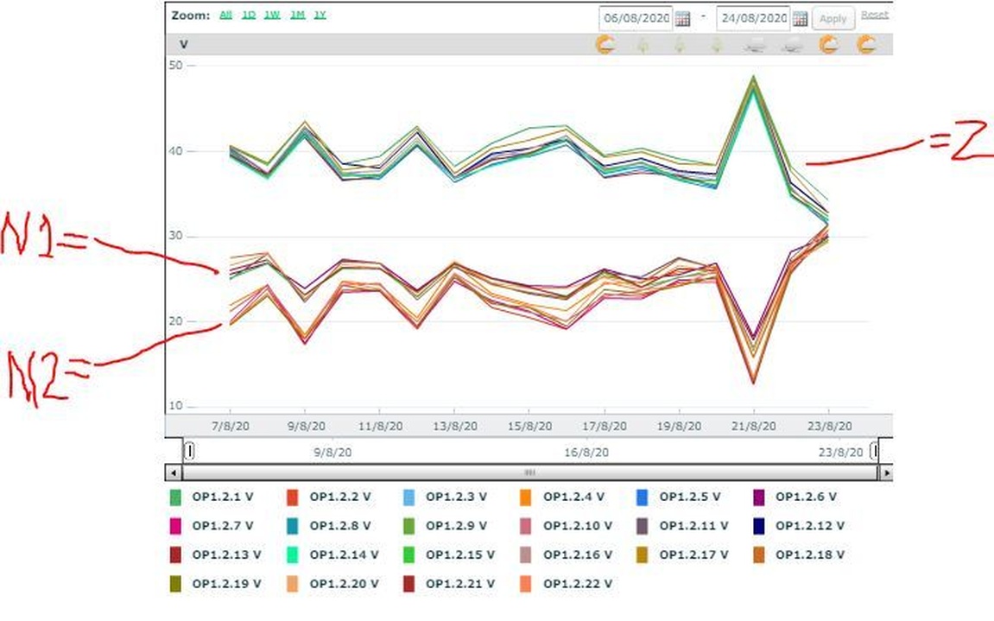Toggle series OP1.2.9 V in legend
Image resolution: width=994 pixels, height=621 pixels.
click(446, 526)
